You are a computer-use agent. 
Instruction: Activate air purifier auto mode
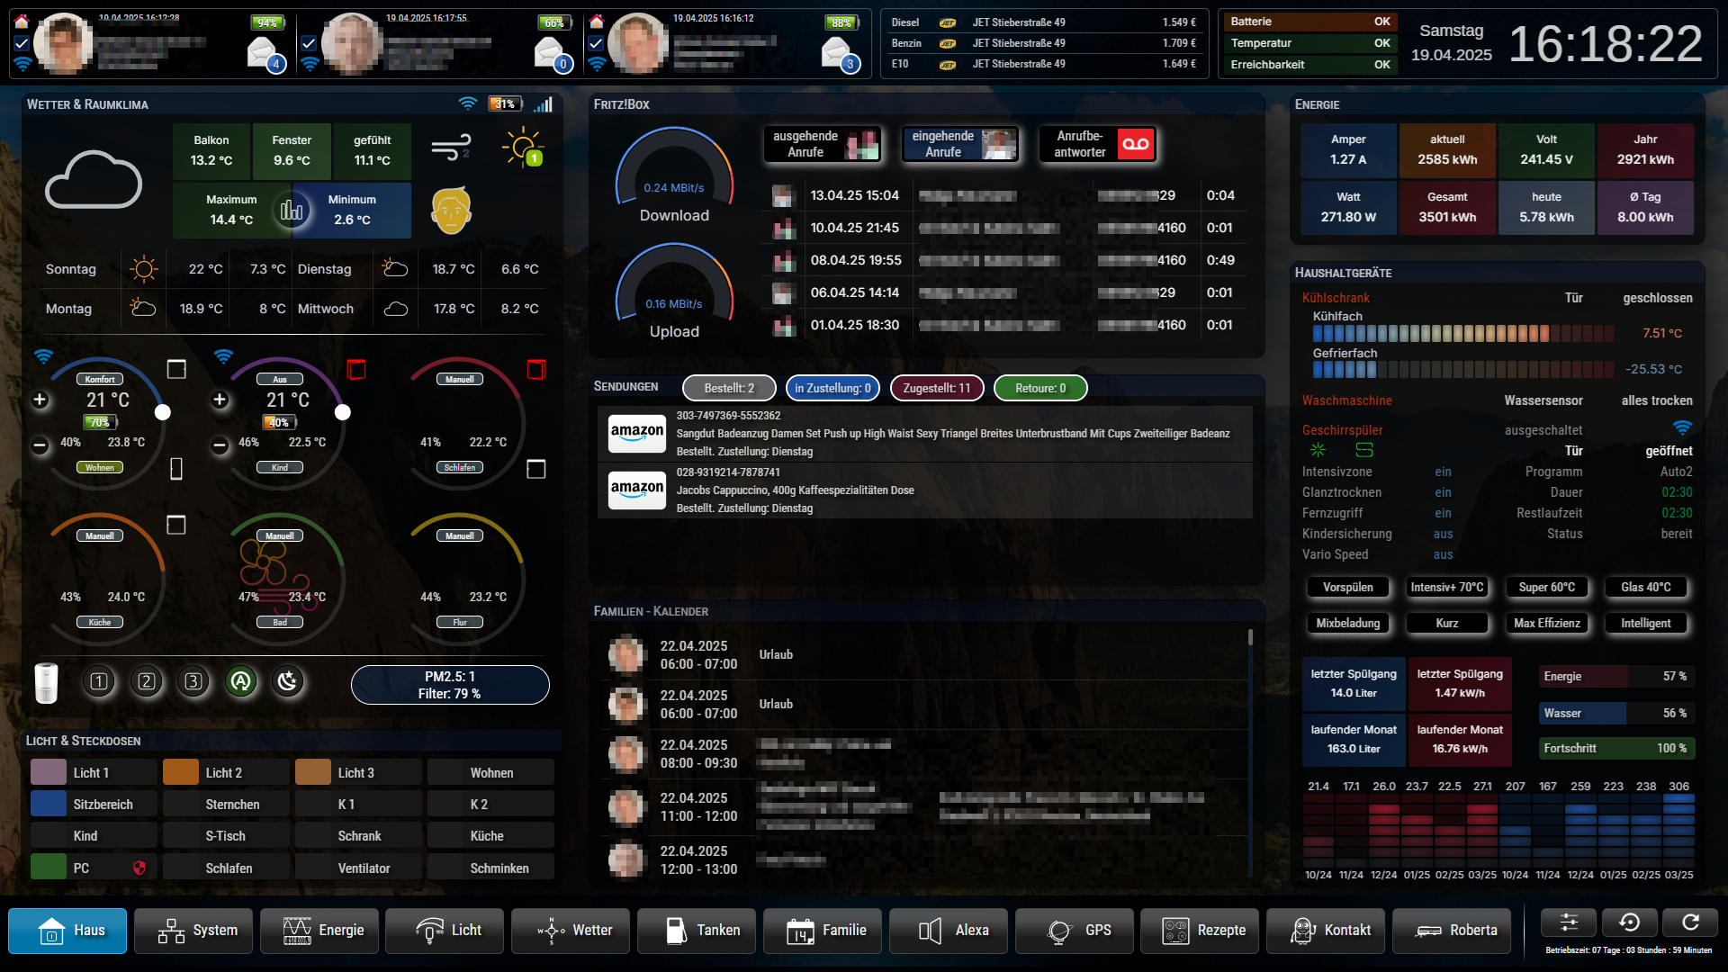[240, 681]
